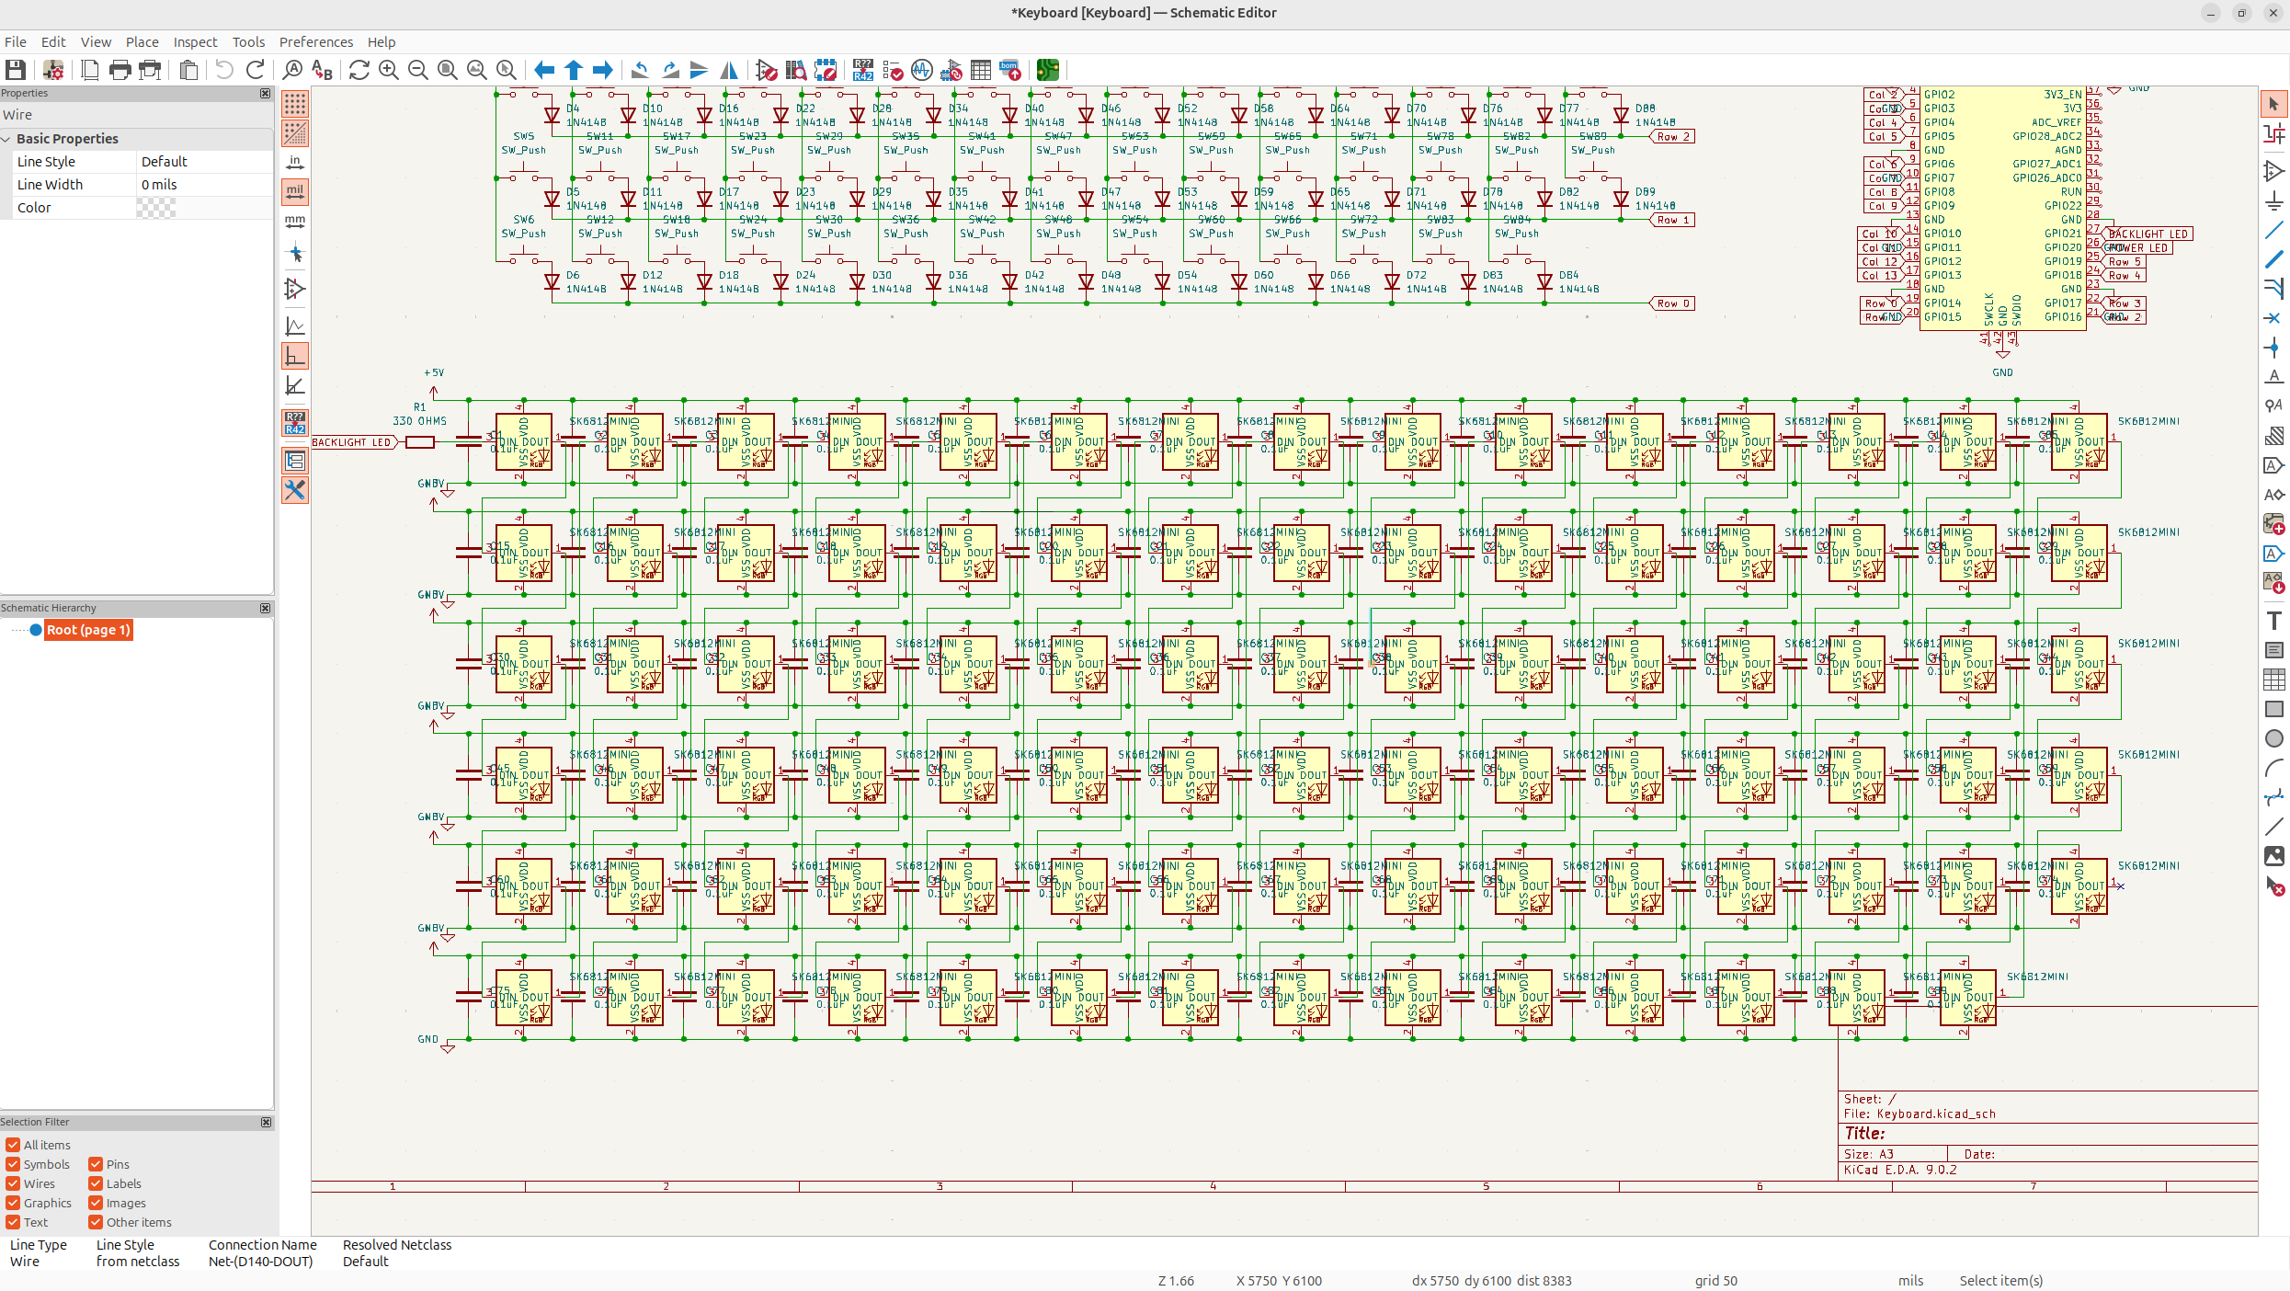2290x1291 pixels.
Task: Click the Find and Replace icon
Action: [322, 70]
